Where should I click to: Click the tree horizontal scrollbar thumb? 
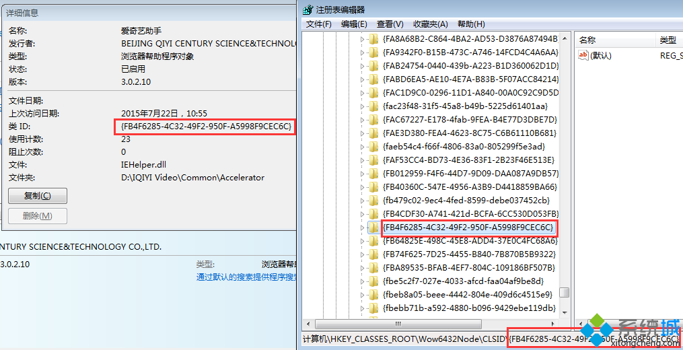click(398, 324)
